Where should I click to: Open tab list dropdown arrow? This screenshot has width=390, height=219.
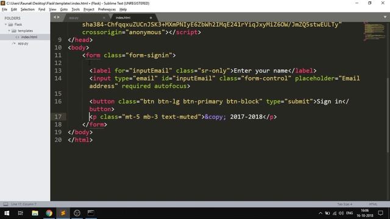click(385, 17)
